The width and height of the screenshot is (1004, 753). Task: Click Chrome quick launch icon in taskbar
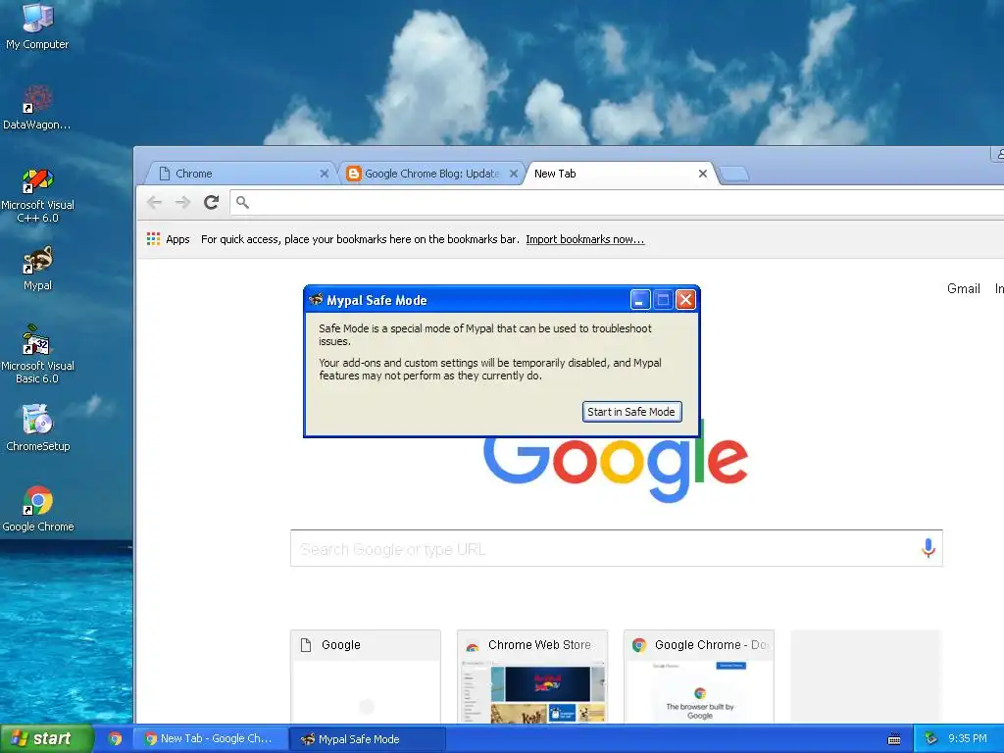115,739
